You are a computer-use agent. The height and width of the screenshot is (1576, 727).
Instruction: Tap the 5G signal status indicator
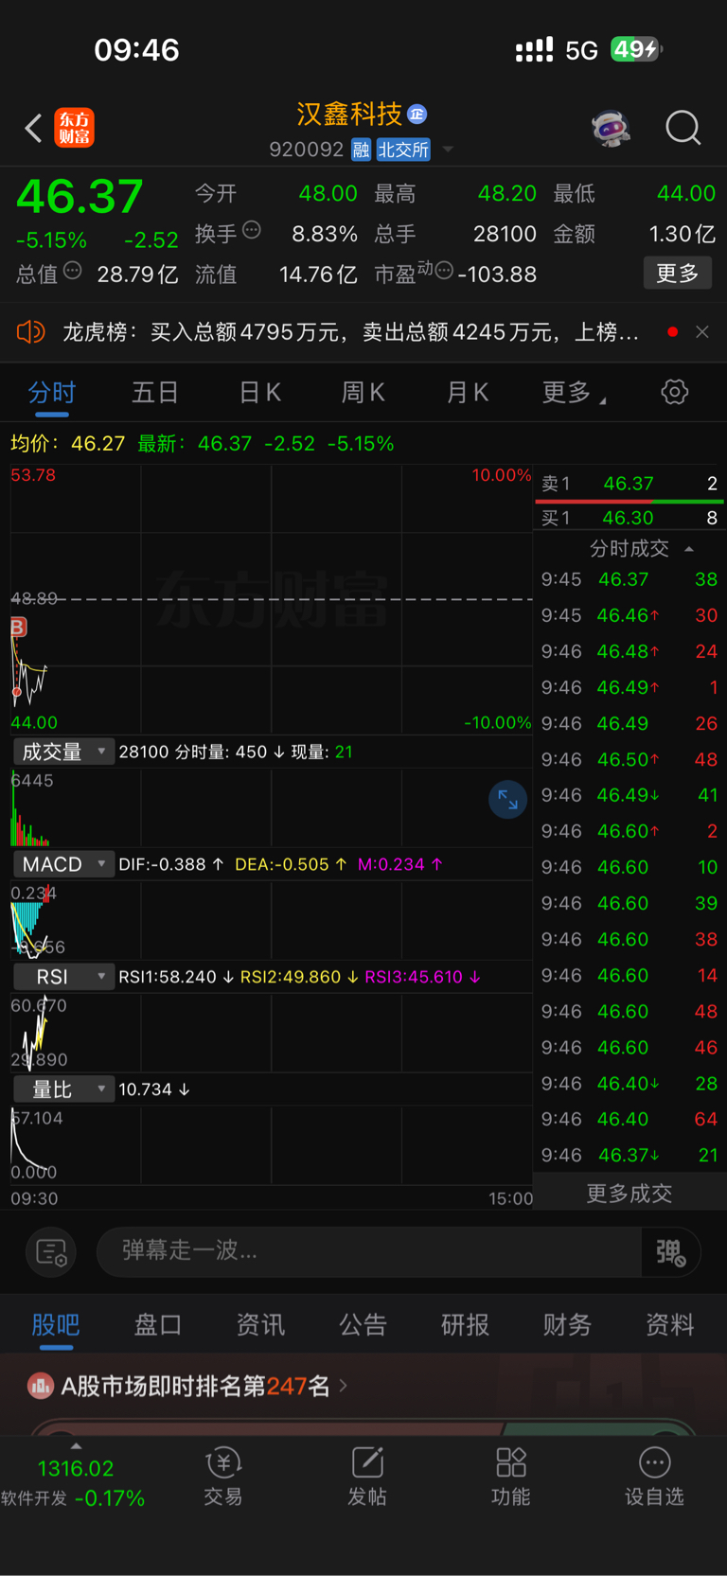coord(581,50)
